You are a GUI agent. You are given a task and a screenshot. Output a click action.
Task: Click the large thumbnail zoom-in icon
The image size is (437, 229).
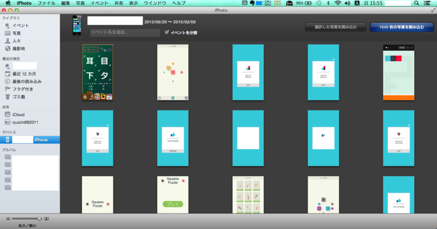(46, 219)
